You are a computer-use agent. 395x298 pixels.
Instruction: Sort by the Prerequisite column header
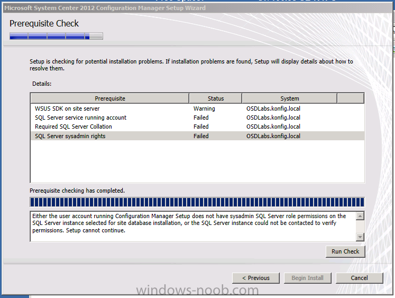(x=110, y=98)
